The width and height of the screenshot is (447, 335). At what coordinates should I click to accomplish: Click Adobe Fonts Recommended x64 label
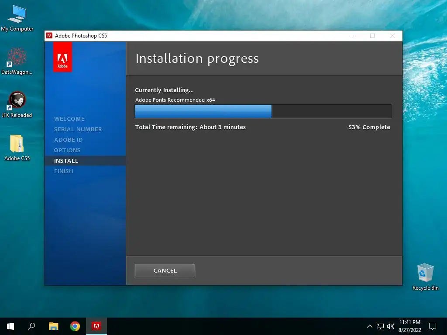click(x=175, y=100)
